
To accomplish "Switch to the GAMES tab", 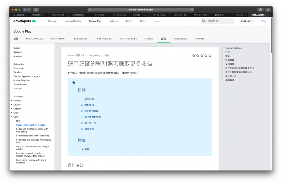I will pos(149,39).
